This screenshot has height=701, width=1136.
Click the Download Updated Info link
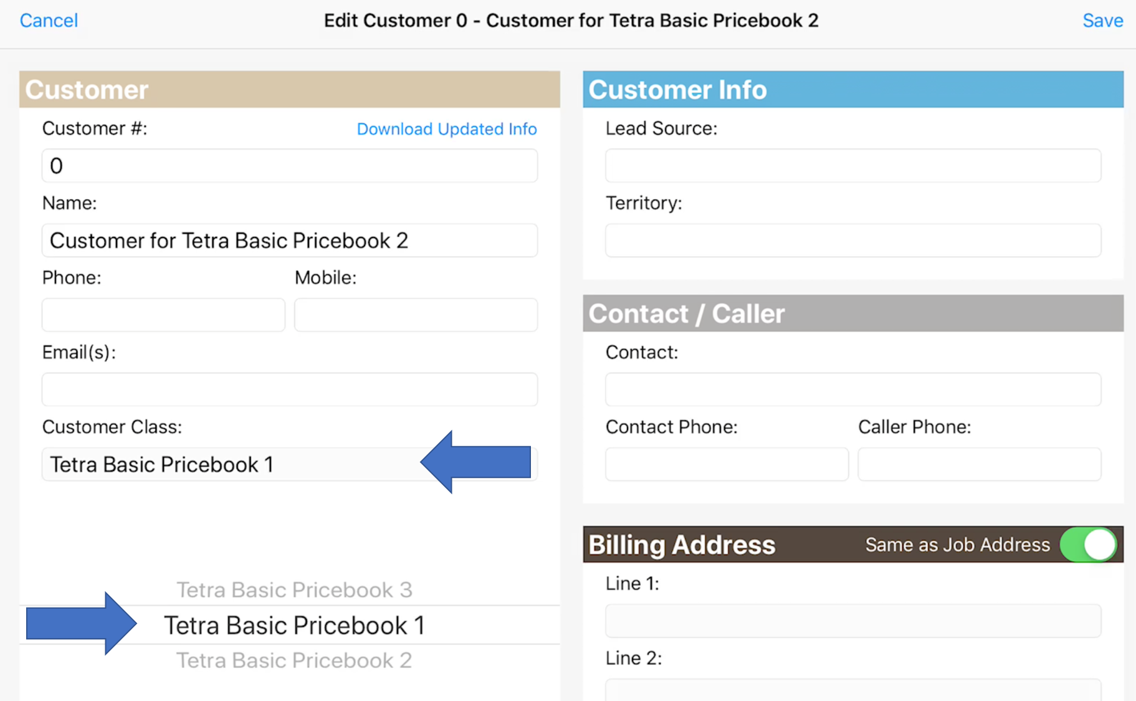[x=447, y=129]
